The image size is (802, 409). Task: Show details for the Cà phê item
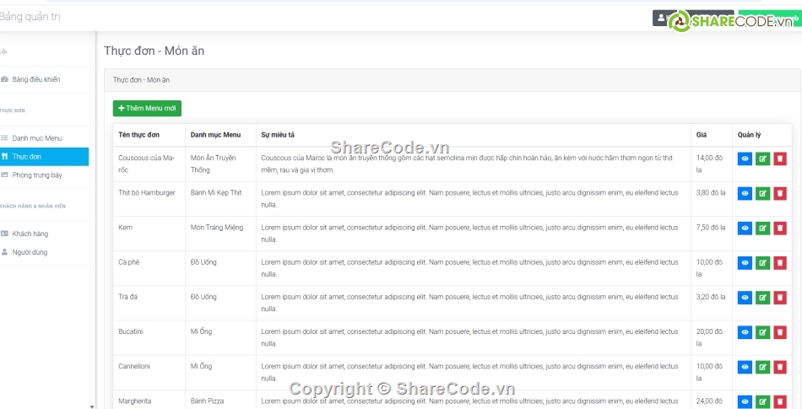745,263
